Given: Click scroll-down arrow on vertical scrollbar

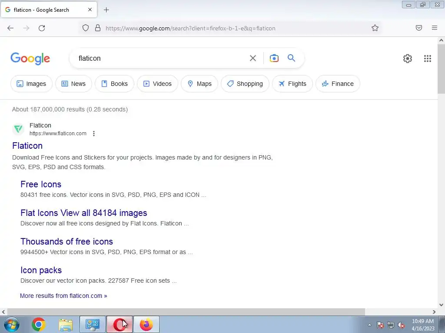Looking at the screenshot, I should (x=441, y=305).
